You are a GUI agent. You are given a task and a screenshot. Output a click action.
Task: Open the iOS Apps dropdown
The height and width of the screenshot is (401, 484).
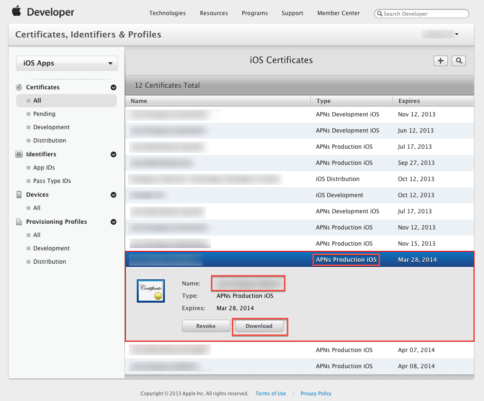coord(67,63)
